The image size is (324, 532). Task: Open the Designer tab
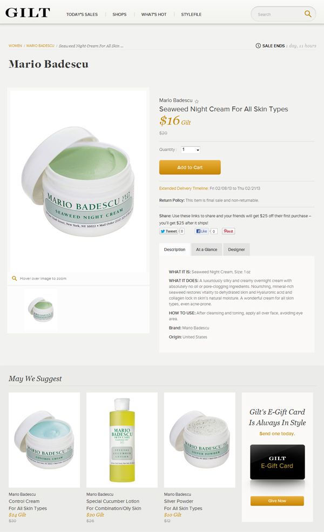click(x=237, y=250)
